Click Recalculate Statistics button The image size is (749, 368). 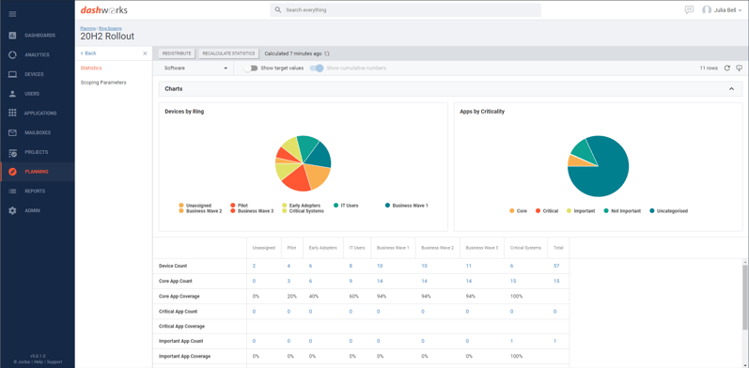click(x=228, y=54)
